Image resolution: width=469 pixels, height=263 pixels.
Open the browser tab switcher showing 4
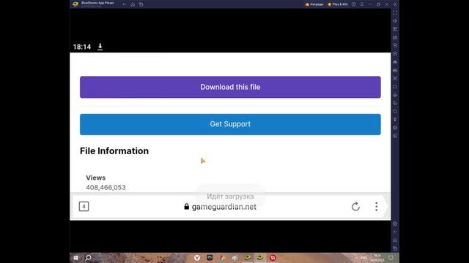click(x=84, y=206)
